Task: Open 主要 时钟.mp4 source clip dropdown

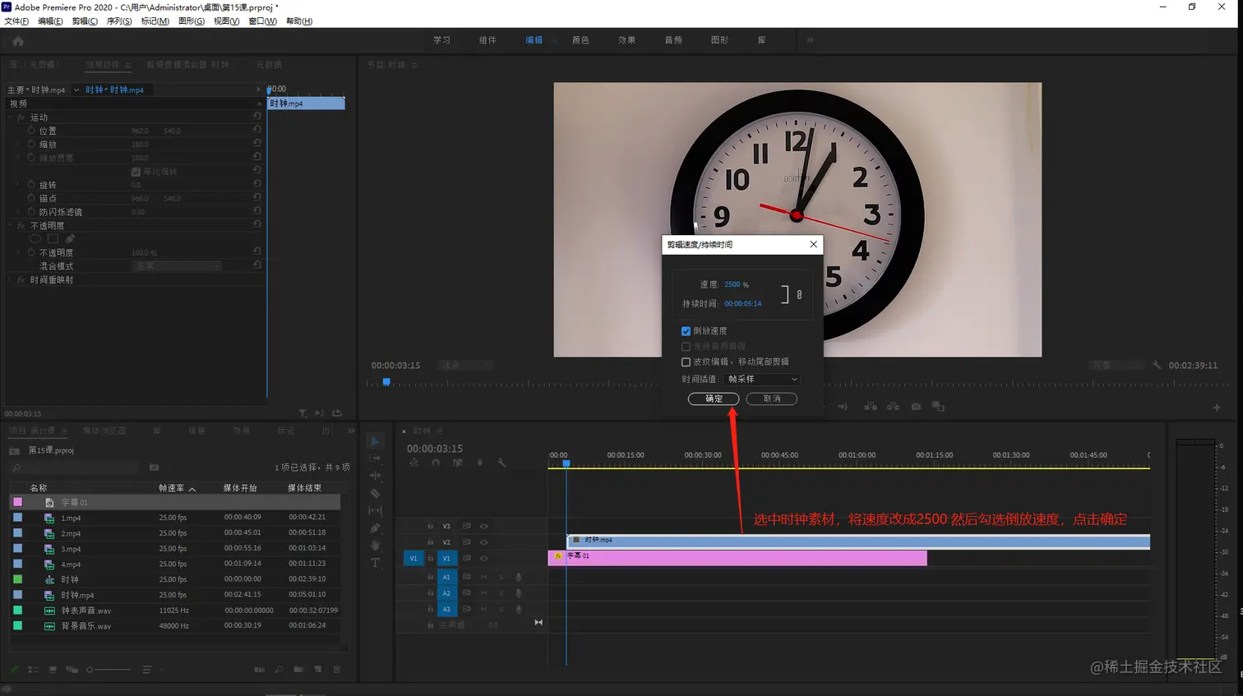Action: click(x=76, y=90)
